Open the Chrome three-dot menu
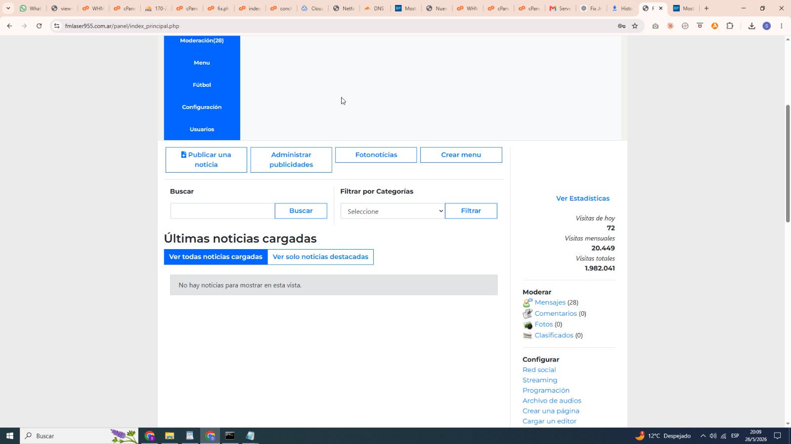Image resolution: width=791 pixels, height=444 pixels. [782, 26]
